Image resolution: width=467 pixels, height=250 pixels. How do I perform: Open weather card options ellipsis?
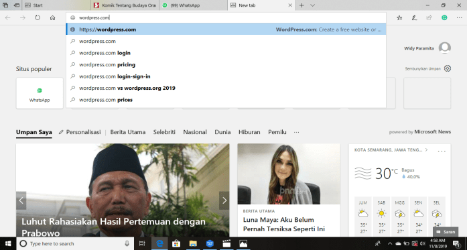pyautogui.click(x=442, y=151)
